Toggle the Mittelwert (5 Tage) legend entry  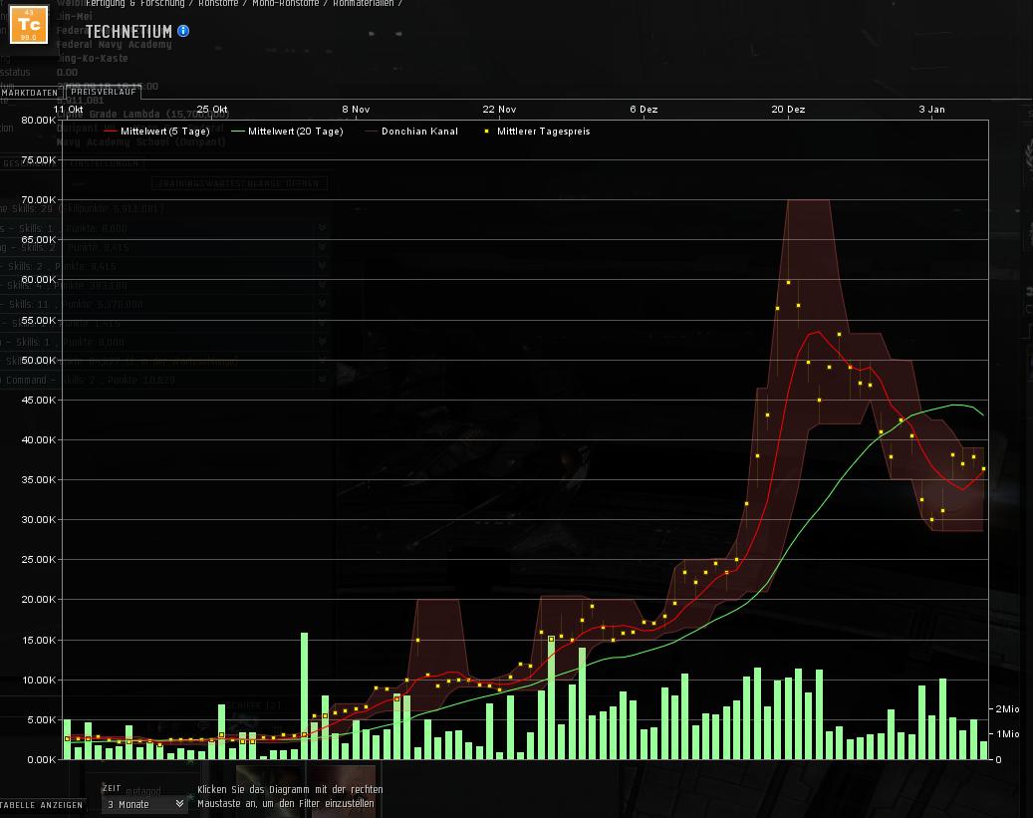156,132
